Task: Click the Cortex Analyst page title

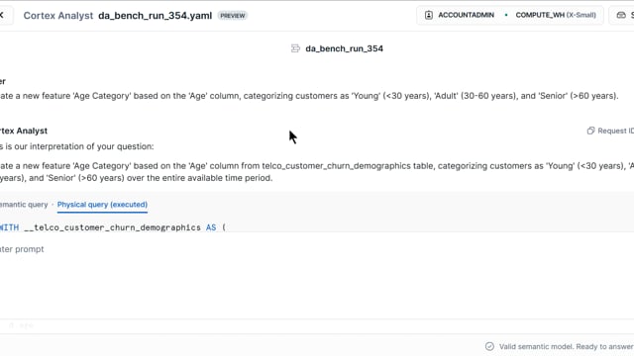Action: [x=58, y=16]
